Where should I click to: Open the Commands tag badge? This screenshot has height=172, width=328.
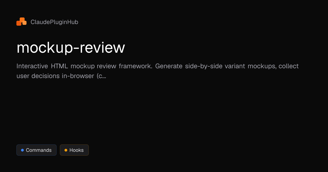(36, 150)
